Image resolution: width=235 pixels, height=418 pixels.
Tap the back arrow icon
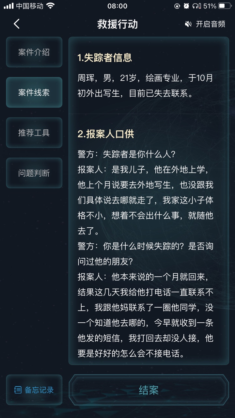pos(17,24)
